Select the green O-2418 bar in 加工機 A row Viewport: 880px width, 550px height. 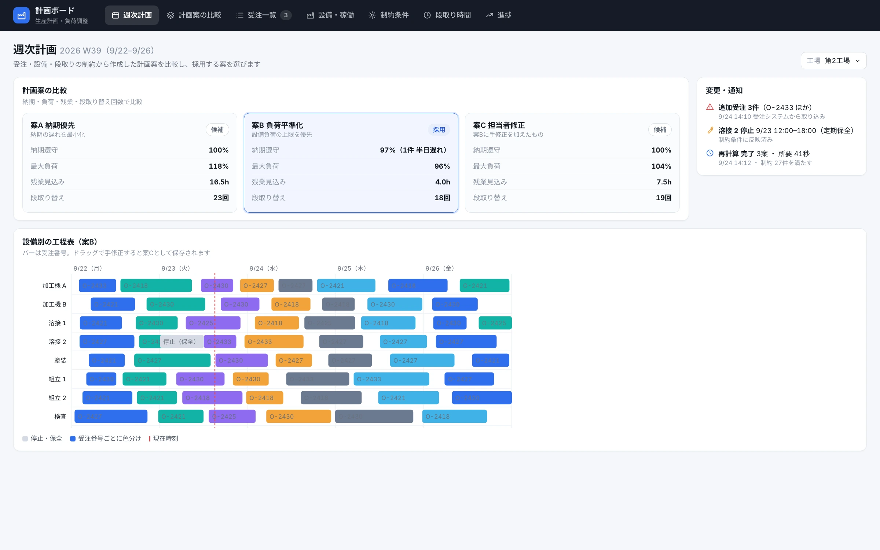coord(156,286)
